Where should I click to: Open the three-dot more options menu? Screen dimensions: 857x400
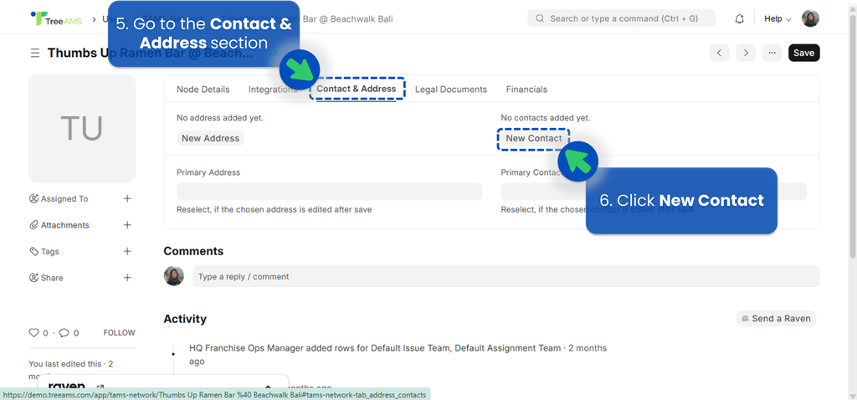tap(772, 53)
